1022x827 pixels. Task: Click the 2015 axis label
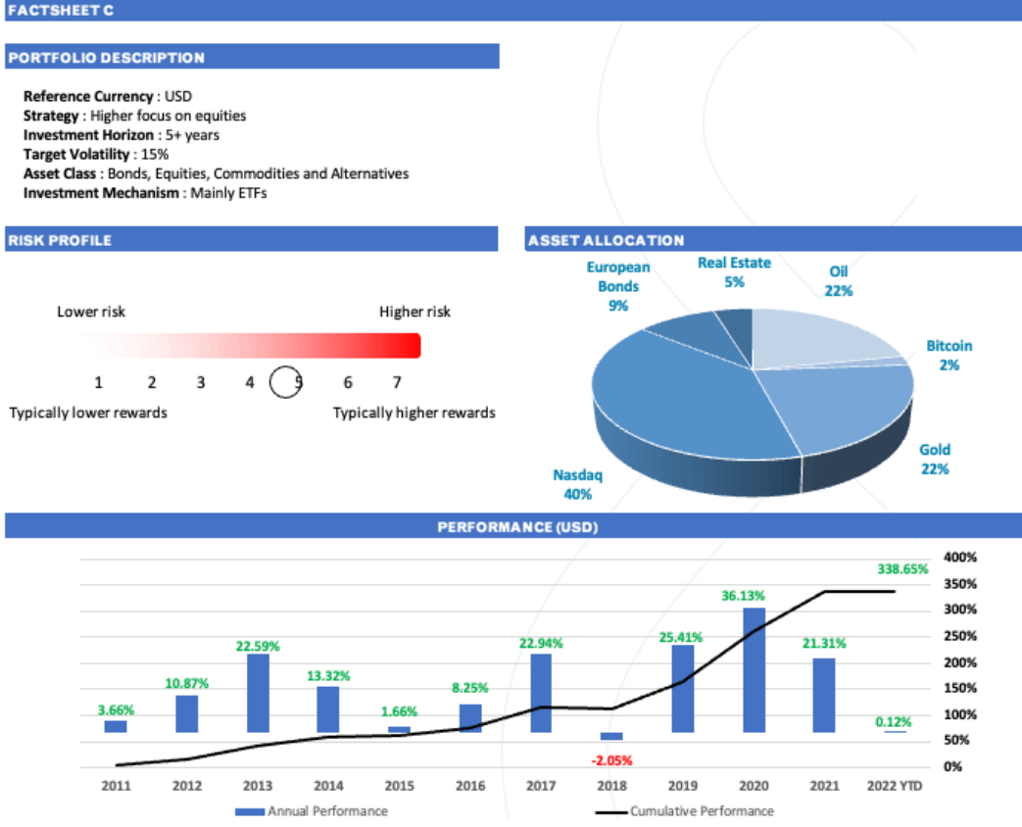point(399,786)
